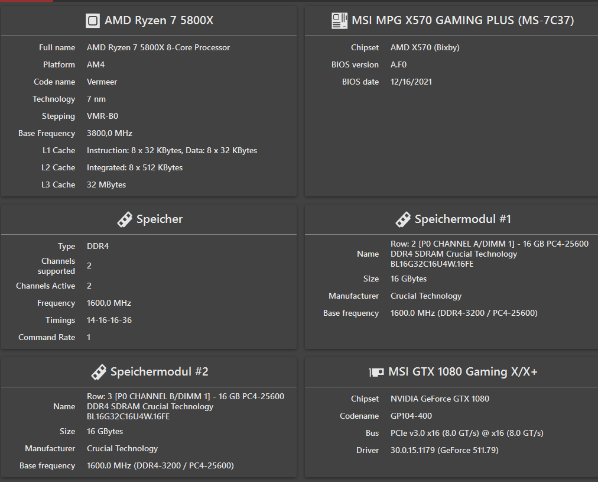Click the MSI GTX 1080 Gaming X/X+ title
The image size is (598, 482).
click(x=463, y=372)
